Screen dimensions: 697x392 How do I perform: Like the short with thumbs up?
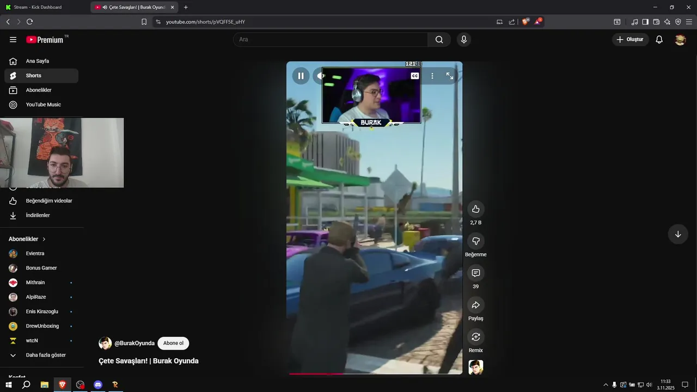click(476, 209)
